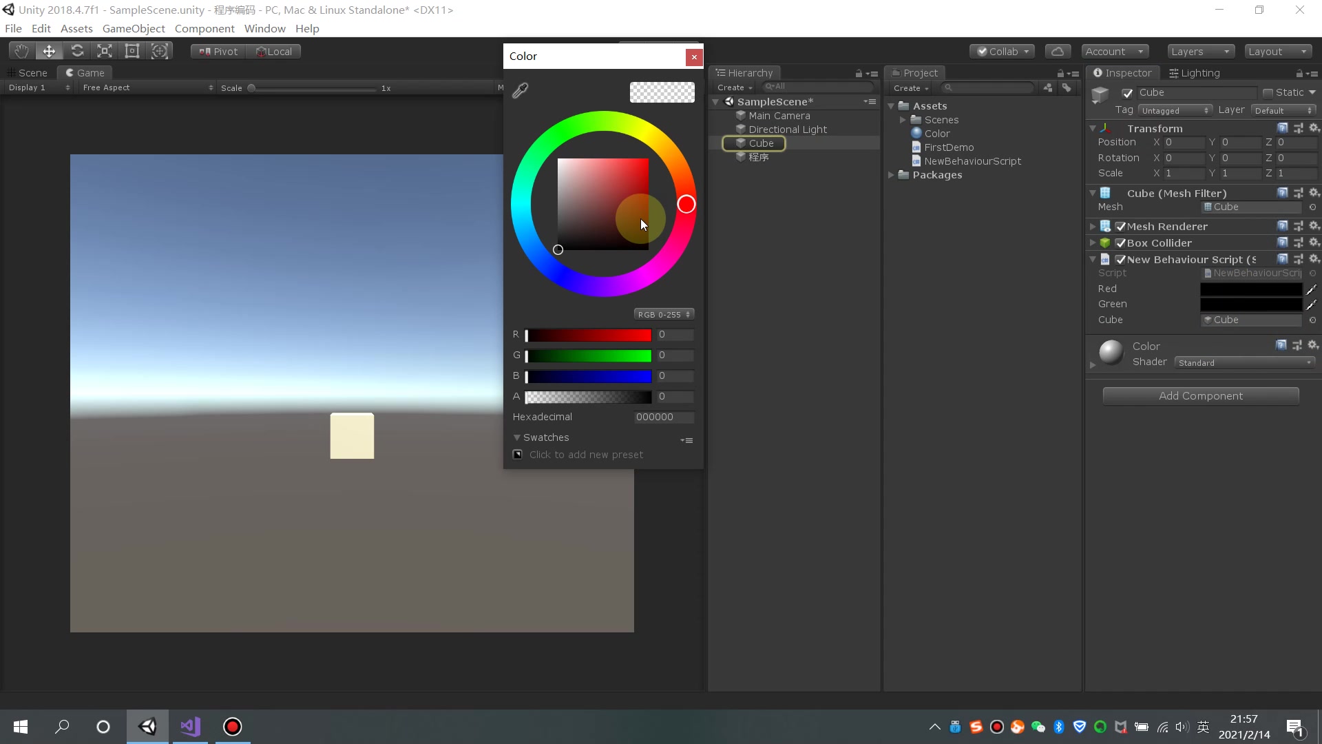Change the Layout using its dropdown
1322x744 pixels.
click(x=1278, y=50)
